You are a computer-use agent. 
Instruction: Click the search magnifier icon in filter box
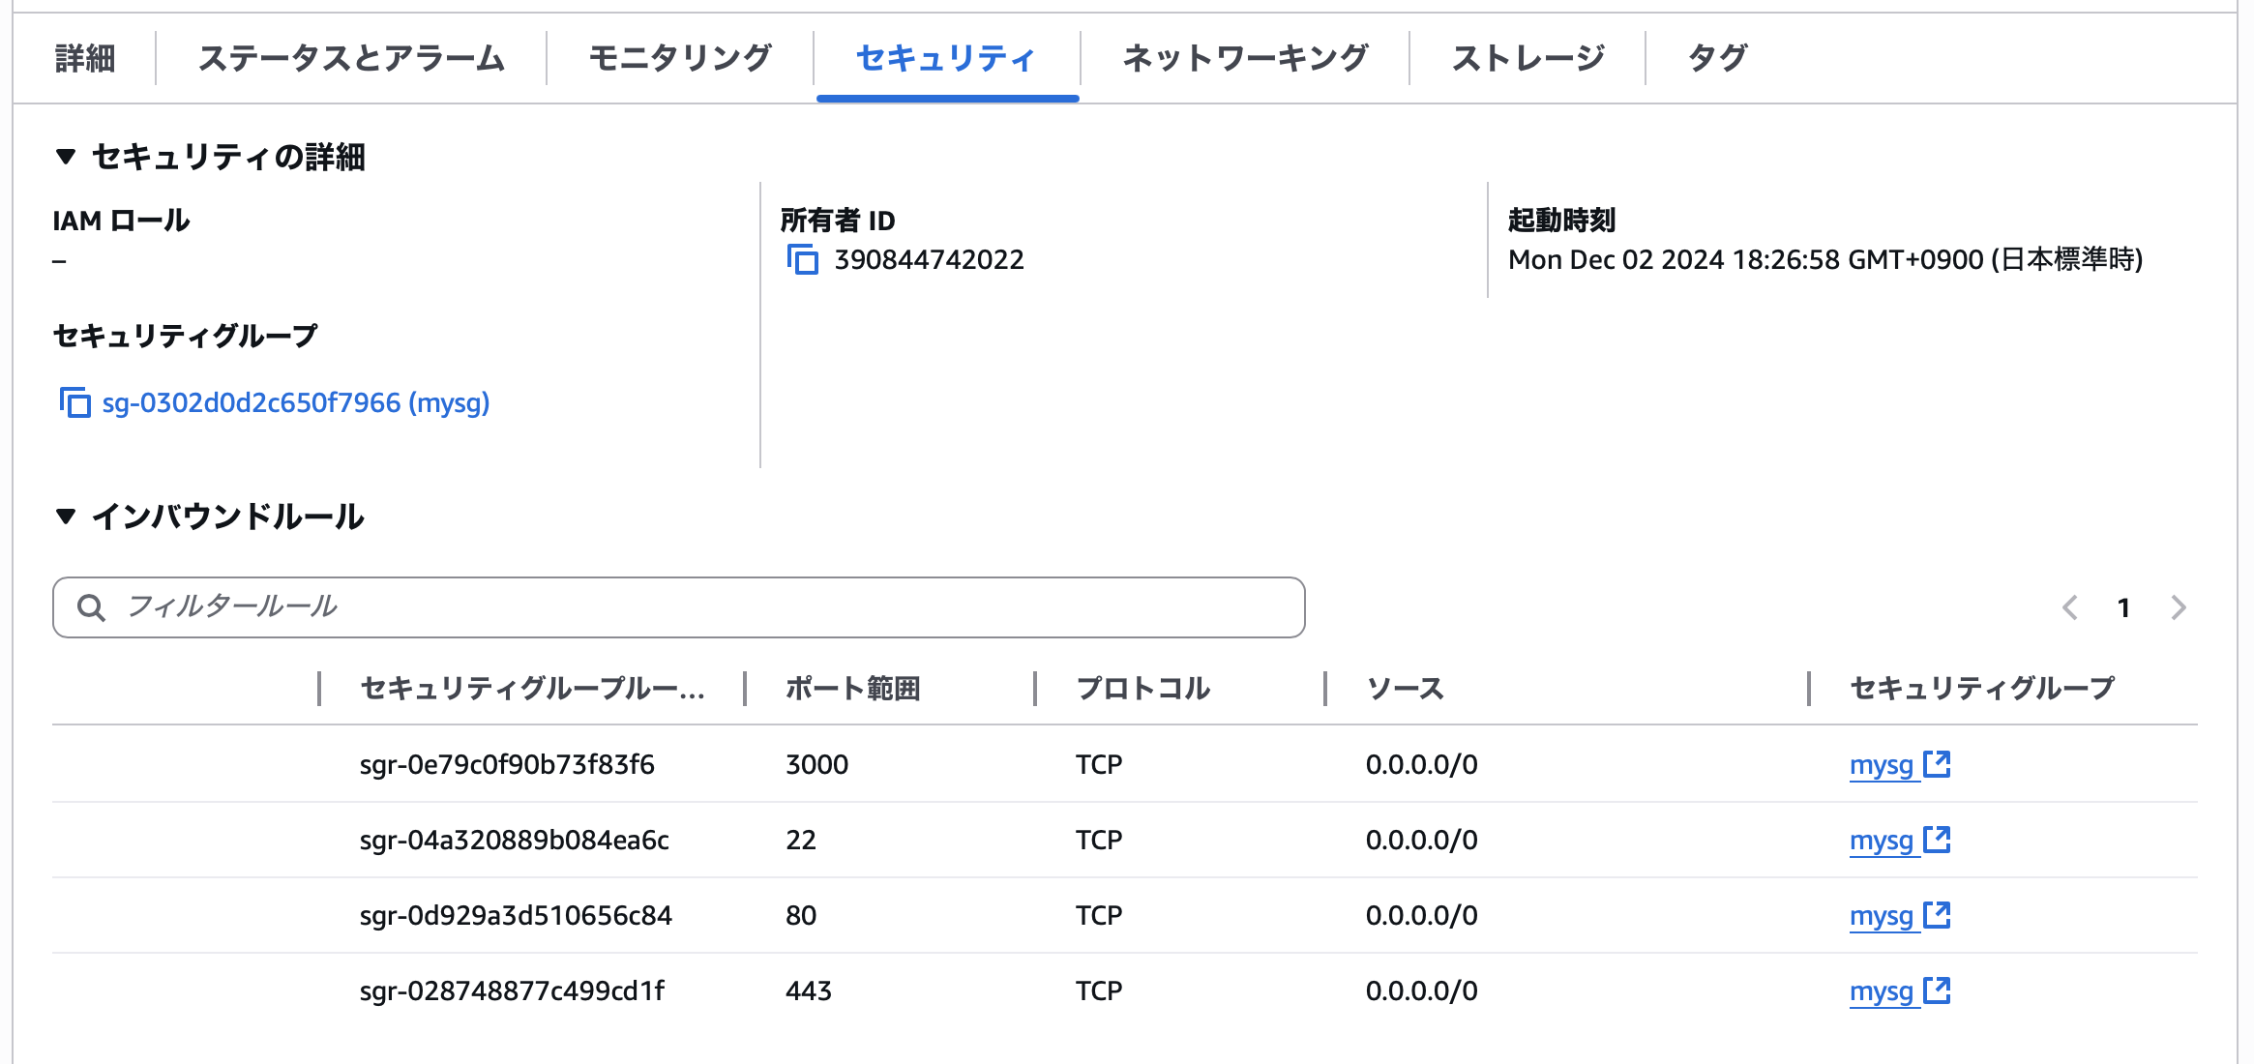(x=92, y=607)
